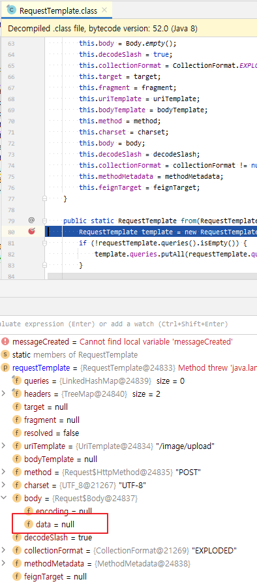This screenshot has height=588, width=257.
Task: Select the decodeSlash = true row
Action: 128,537
